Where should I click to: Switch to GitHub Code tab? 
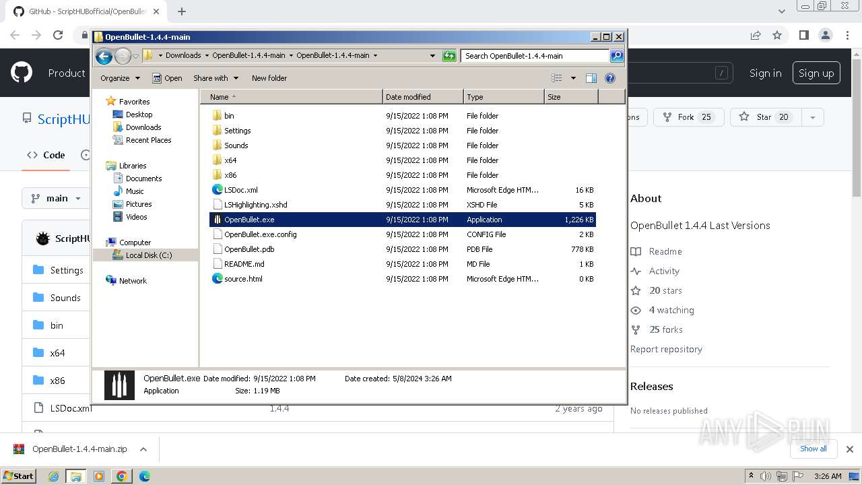pyautogui.click(x=46, y=155)
